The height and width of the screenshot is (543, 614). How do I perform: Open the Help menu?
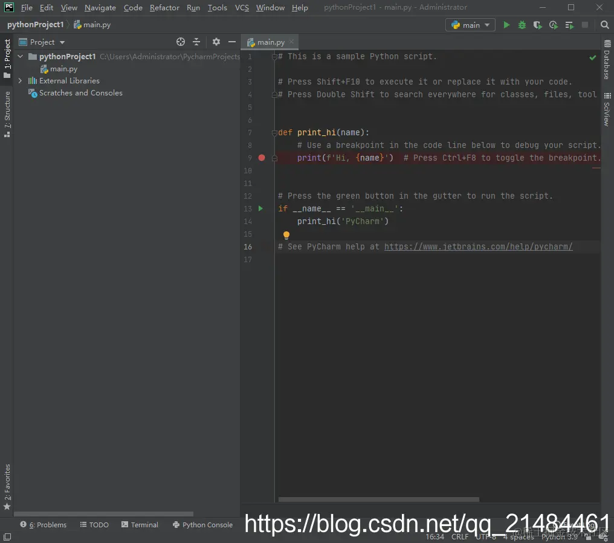click(x=300, y=7)
